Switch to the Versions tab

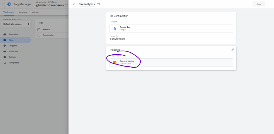point(23,12)
